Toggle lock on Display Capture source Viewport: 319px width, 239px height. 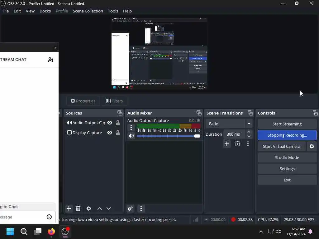pyautogui.click(x=117, y=133)
